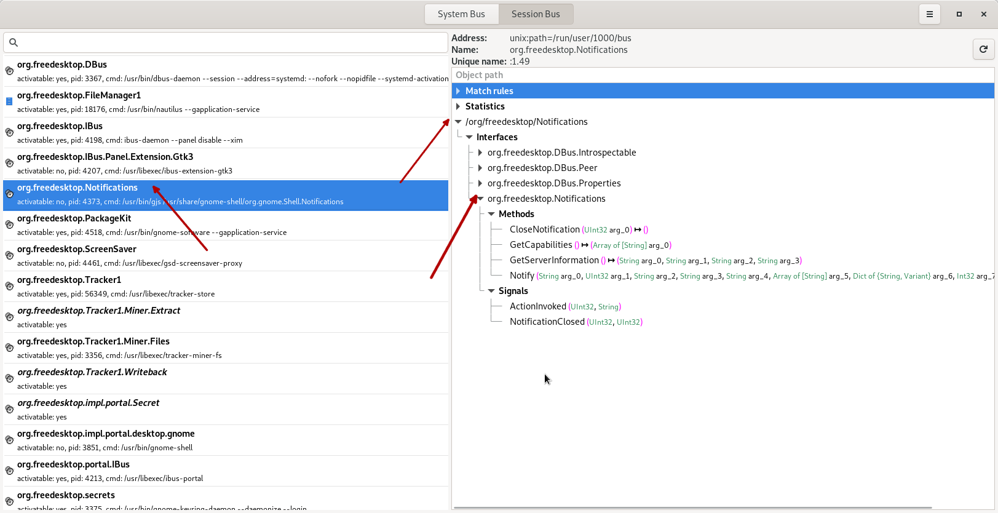The width and height of the screenshot is (998, 513).
Task: Click the org.freedesktop.portal.IBus row icon
Action: click(x=9, y=471)
